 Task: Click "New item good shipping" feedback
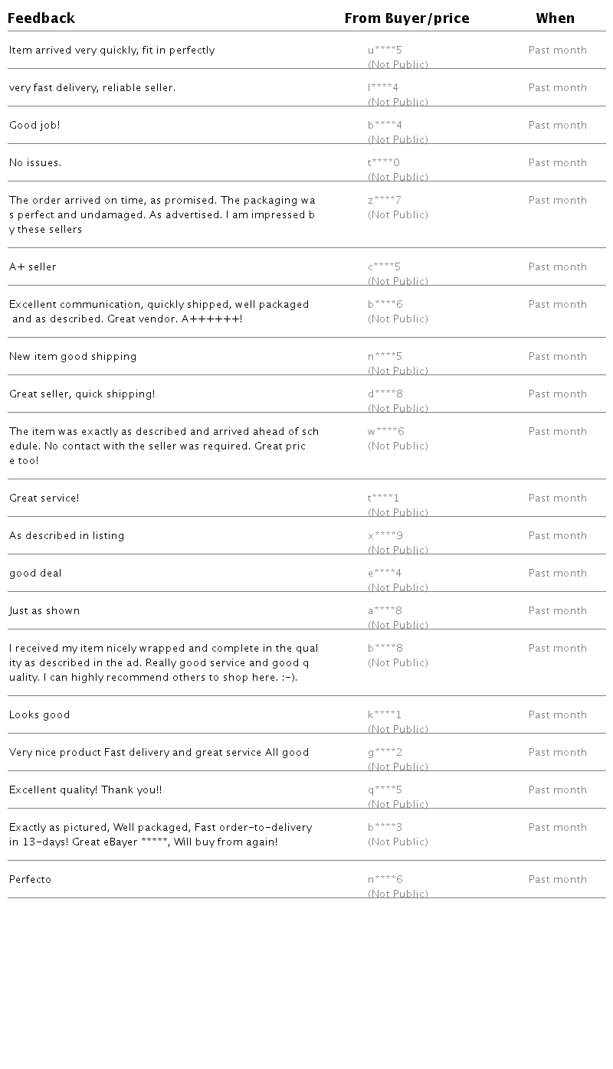(x=73, y=357)
